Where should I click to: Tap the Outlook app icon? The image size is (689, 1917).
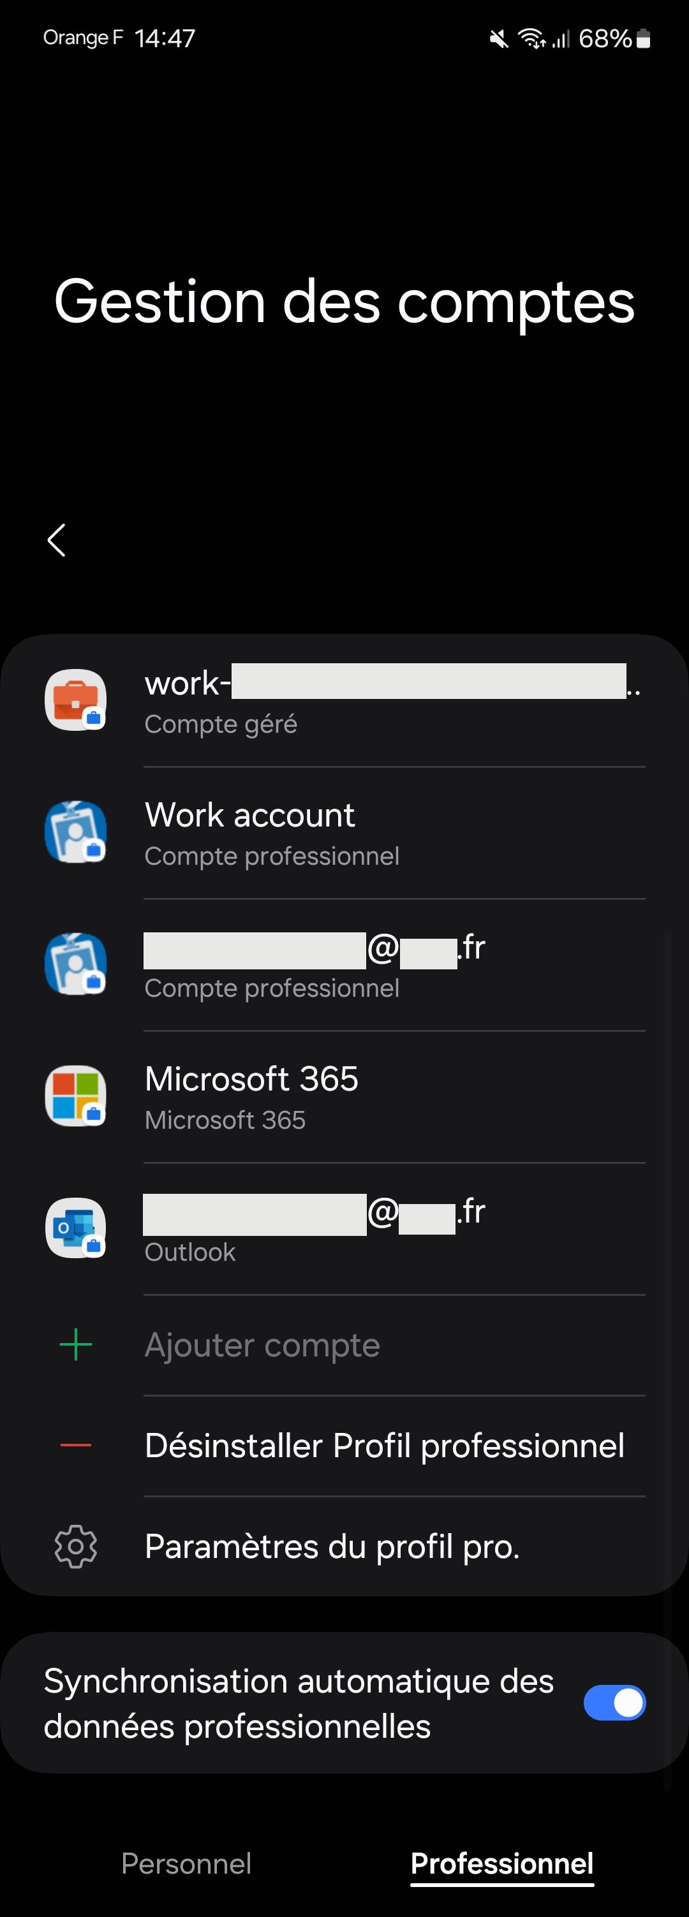pos(75,1228)
